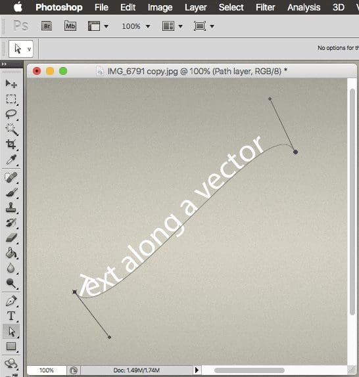Click the document title IMG_6791 copy.jpg
359x377 pixels.
click(x=143, y=72)
